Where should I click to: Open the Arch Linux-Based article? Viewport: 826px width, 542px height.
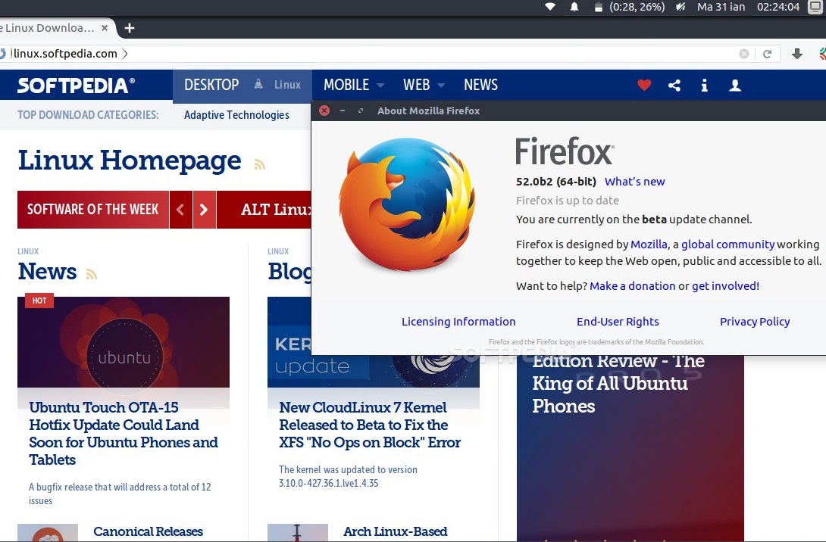(x=395, y=531)
